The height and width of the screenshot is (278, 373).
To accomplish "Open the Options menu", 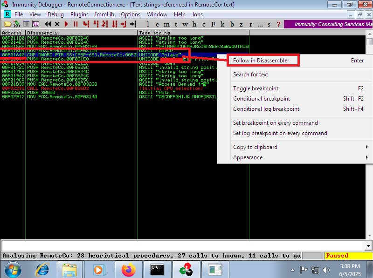I will [x=131, y=14].
